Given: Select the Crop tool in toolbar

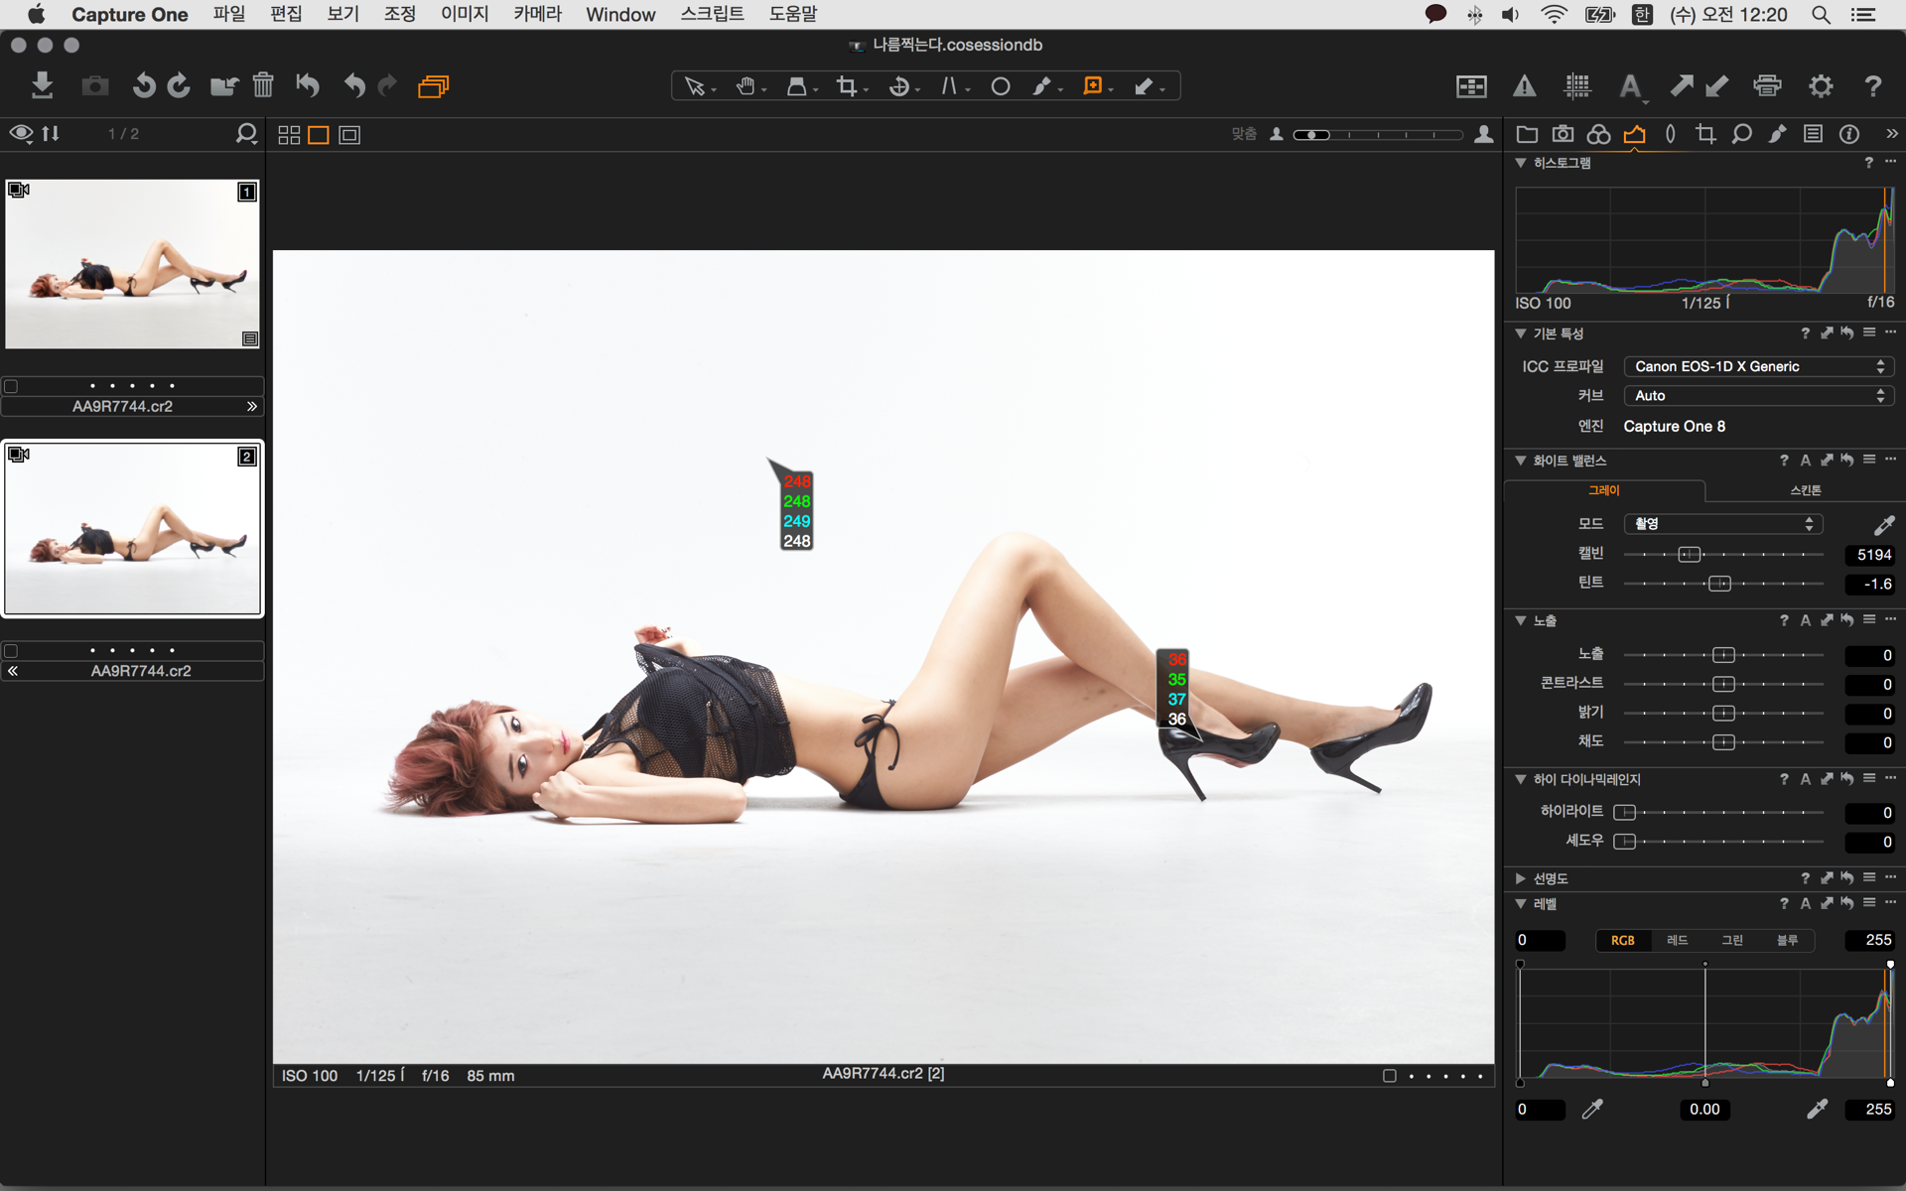Looking at the screenshot, I should point(846,86).
